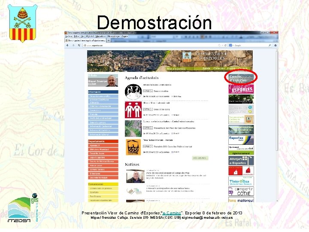Open the Esporles Park banner
The image size is (309, 232).
[x=241, y=140]
